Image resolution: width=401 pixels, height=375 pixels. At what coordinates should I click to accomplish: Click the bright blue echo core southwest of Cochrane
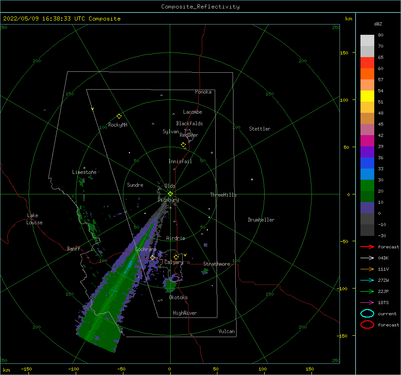pos(128,268)
